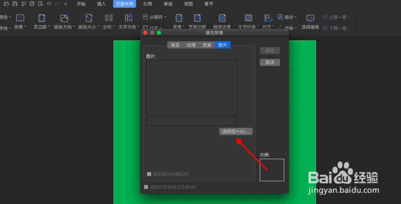The height and width of the screenshot is (204, 401).
Task: Click the 效果 theme effects icon
Action: tap(20, 18)
